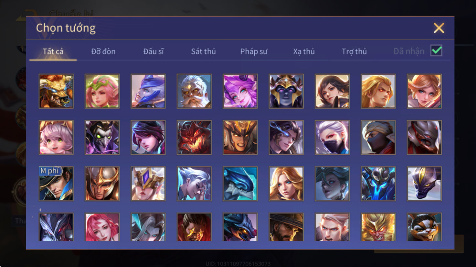Image resolution: width=476 pixels, height=267 pixels.
Task: Select the green-eyed plague mask hero
Action: pos(102,138)
